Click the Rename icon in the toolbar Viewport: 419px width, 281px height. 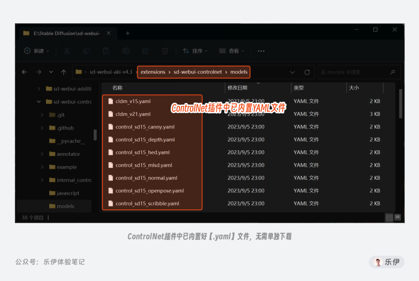(125, 51)
